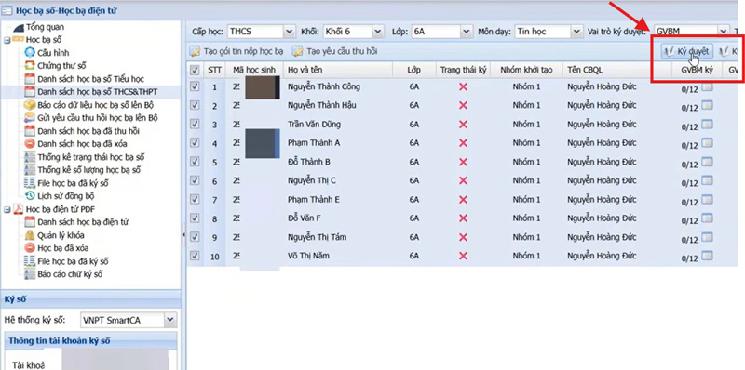Uncheck row 10 Võ Thị Năm checkbox
Image resolution: width=745 pixels, height=370 pixels.
pos(195,256)
